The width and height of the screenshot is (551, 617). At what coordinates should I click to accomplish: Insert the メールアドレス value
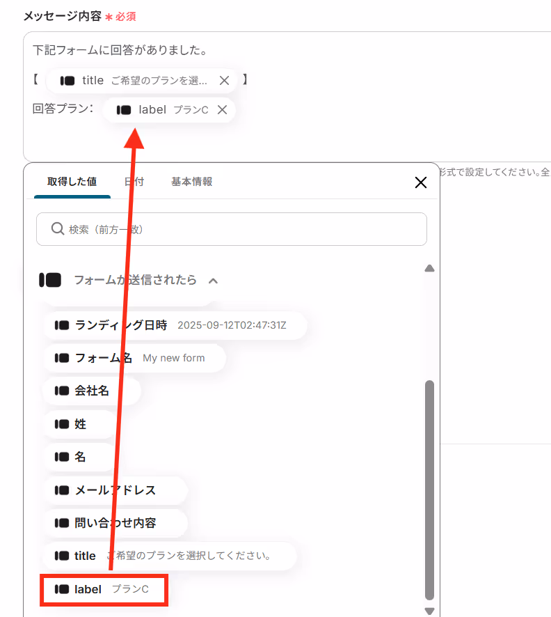[x=115, y=490]
